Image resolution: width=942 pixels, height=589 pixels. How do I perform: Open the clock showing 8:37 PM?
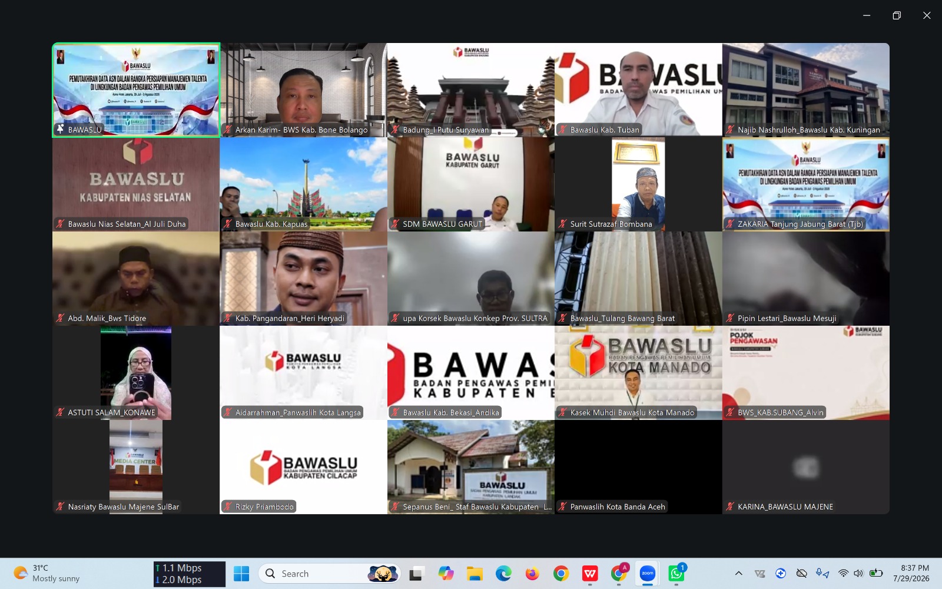pyautogui.click(x=911, y=574)
